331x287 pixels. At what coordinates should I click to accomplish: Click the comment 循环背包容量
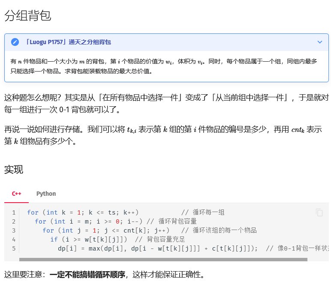point(172,221)
